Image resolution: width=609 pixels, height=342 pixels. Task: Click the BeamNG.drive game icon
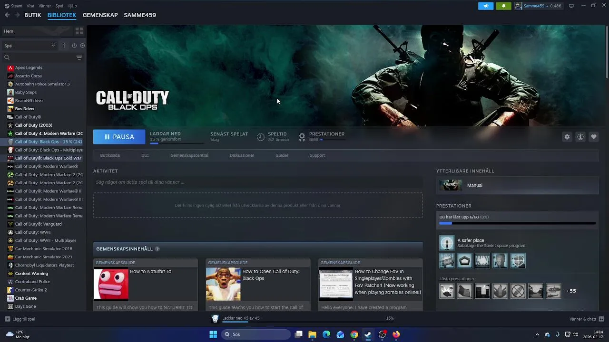10,101
